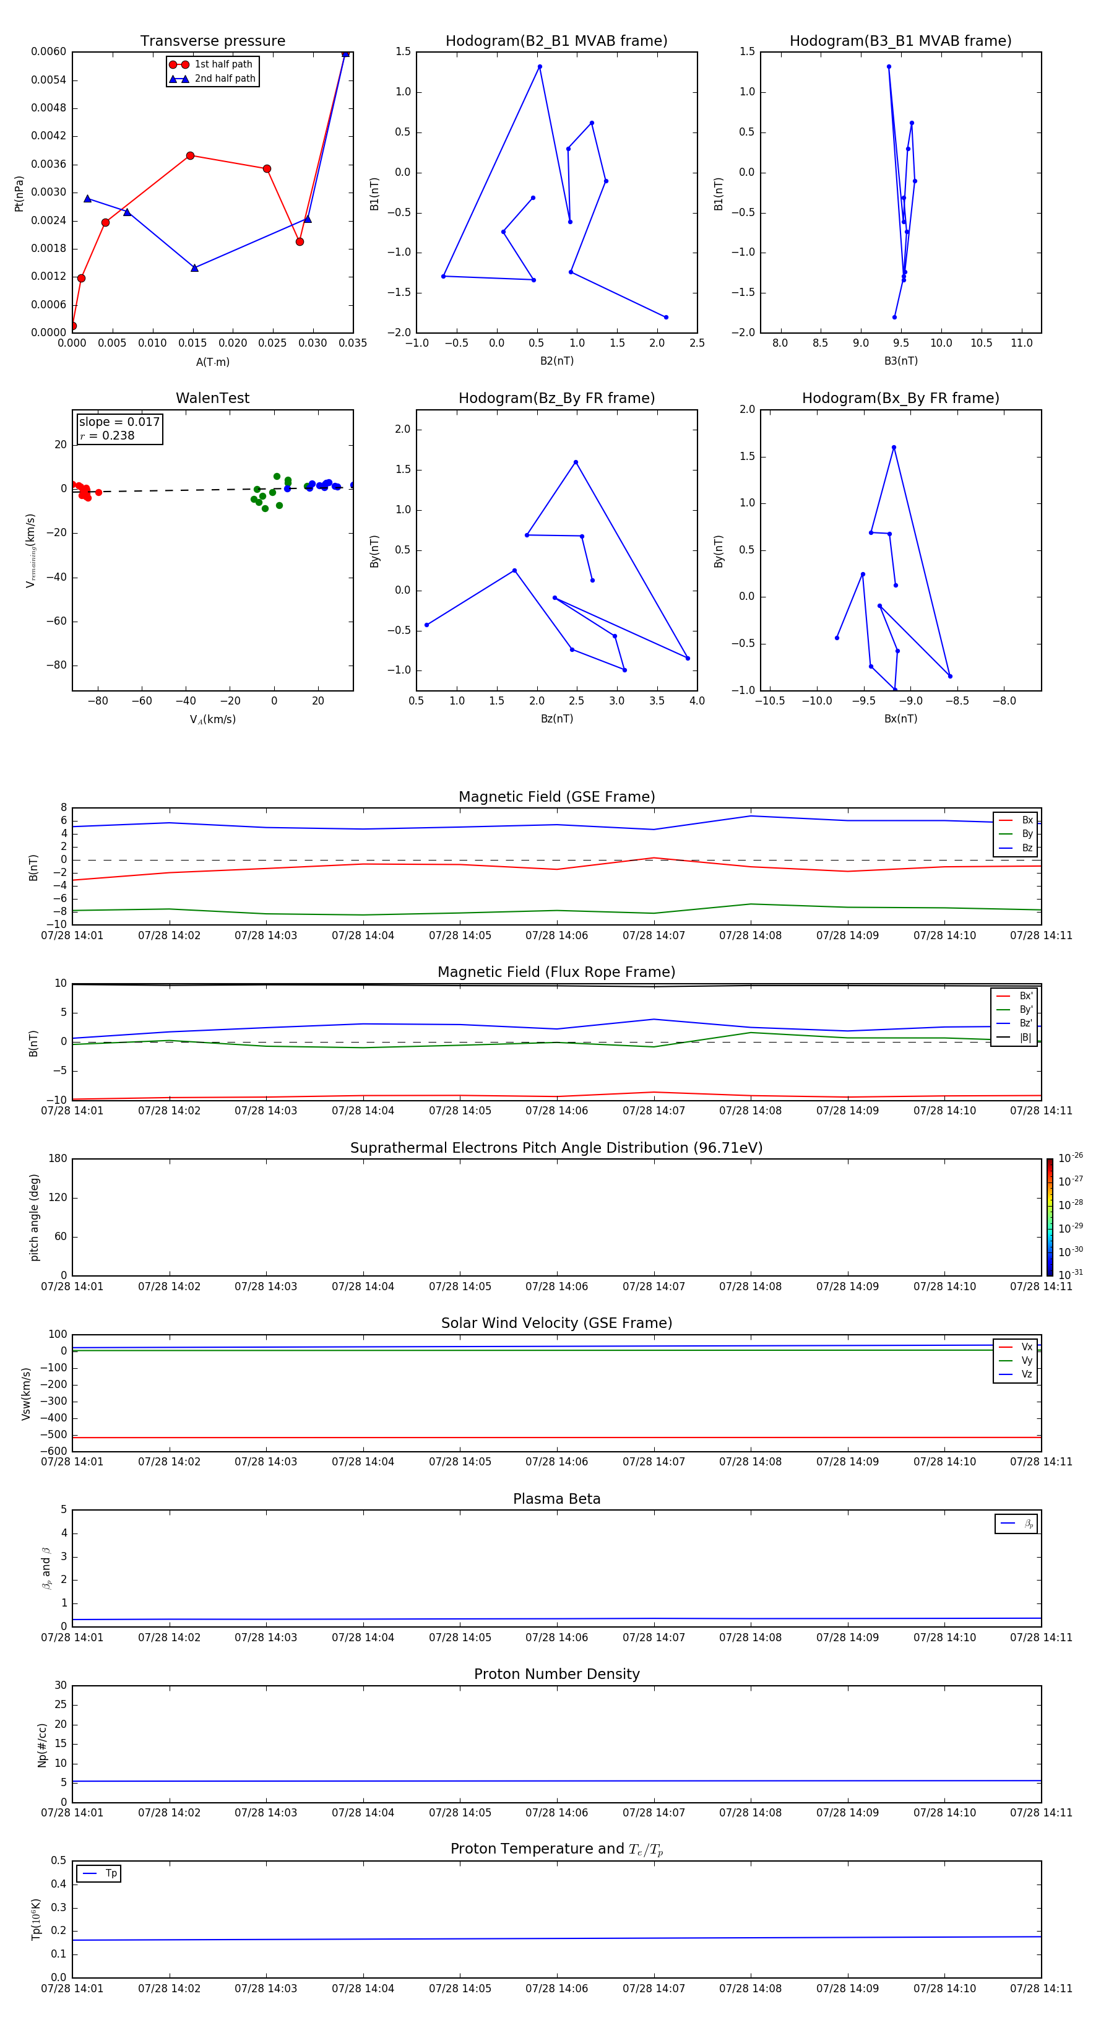Screen dimensions: 1114x2043
Task: Click the "Tp(10^6K)" y-axis label
Action: click(x=36, y=1919)
